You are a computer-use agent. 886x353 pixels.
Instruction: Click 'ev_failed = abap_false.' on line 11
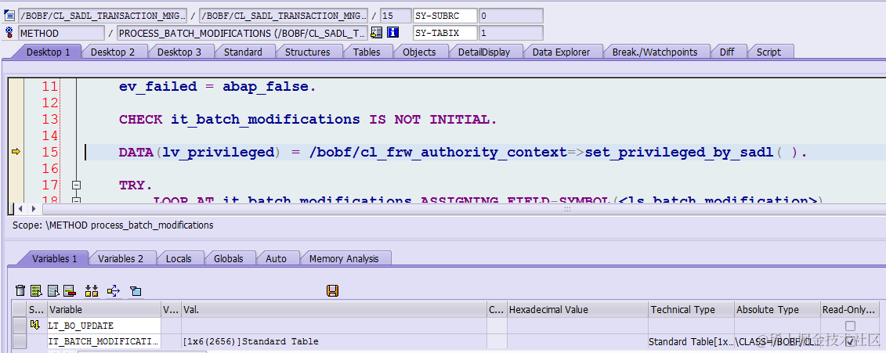pyautogui.click(x=218, y=86)
